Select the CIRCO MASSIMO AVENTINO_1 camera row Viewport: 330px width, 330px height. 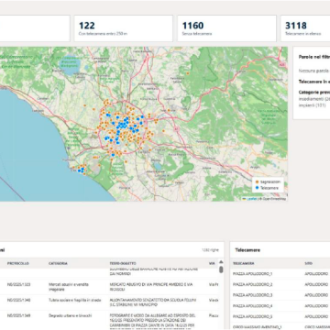point(280,326)
